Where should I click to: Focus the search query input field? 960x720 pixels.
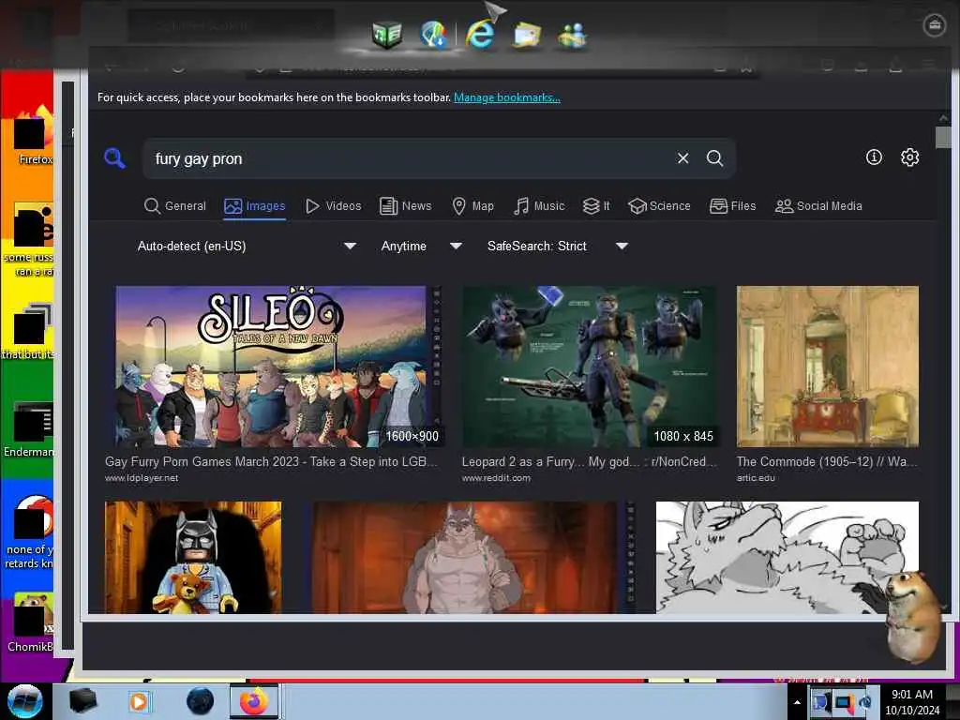411,158
